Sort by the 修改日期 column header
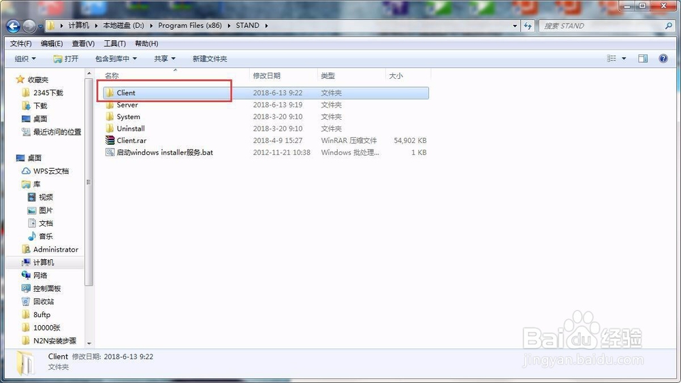681x383 pixels. 267,76
